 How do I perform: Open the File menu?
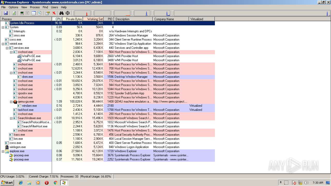[3, 7]
